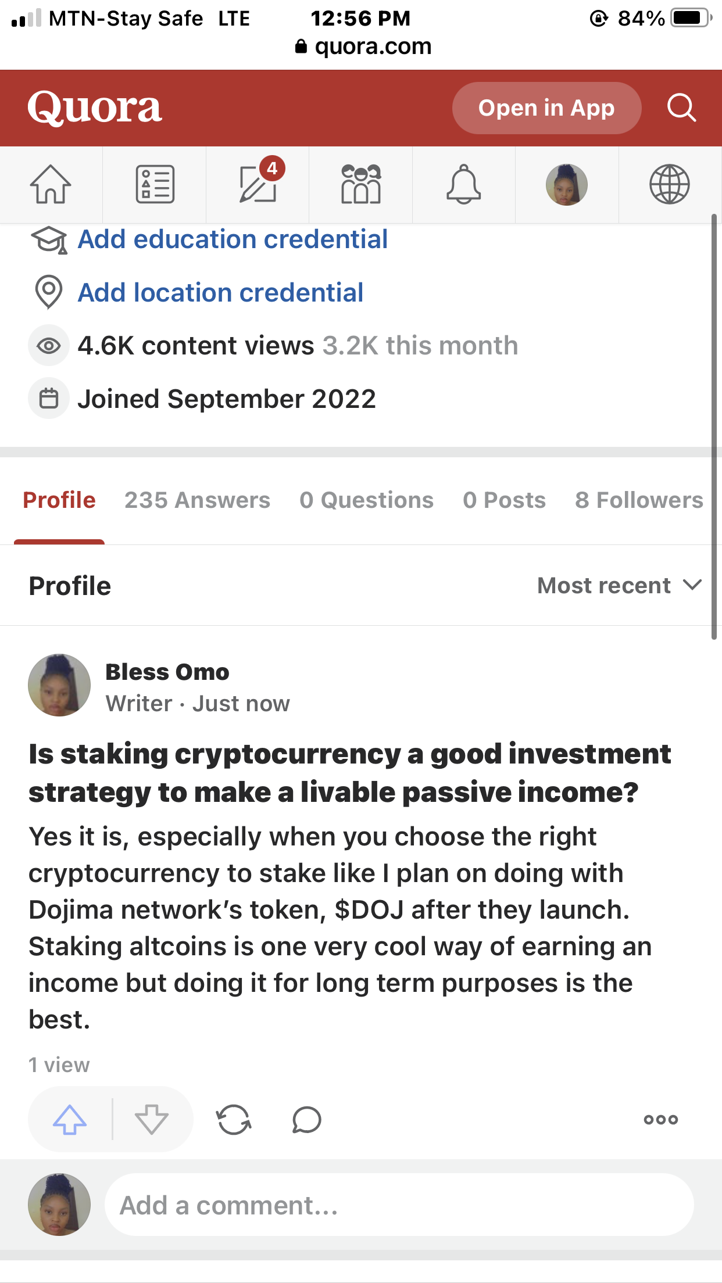The image size is (722, 1283).
Task: Switch to the 235 Answers tab
Action: (197, 500)
